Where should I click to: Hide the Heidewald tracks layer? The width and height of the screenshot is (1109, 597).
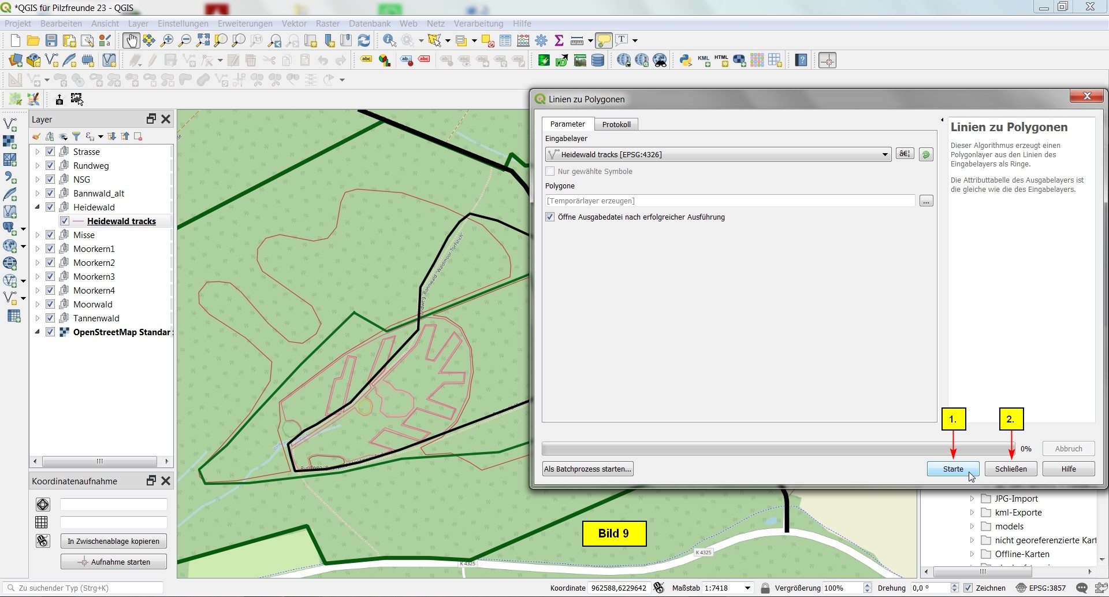point(65,221)
